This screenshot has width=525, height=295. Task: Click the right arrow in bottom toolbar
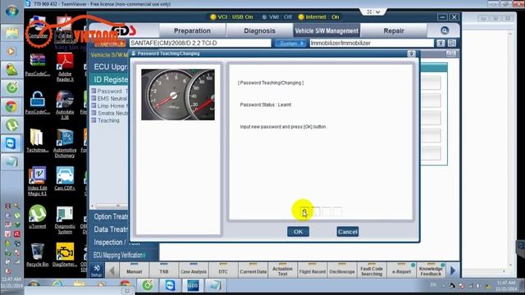tap(453, 270)
